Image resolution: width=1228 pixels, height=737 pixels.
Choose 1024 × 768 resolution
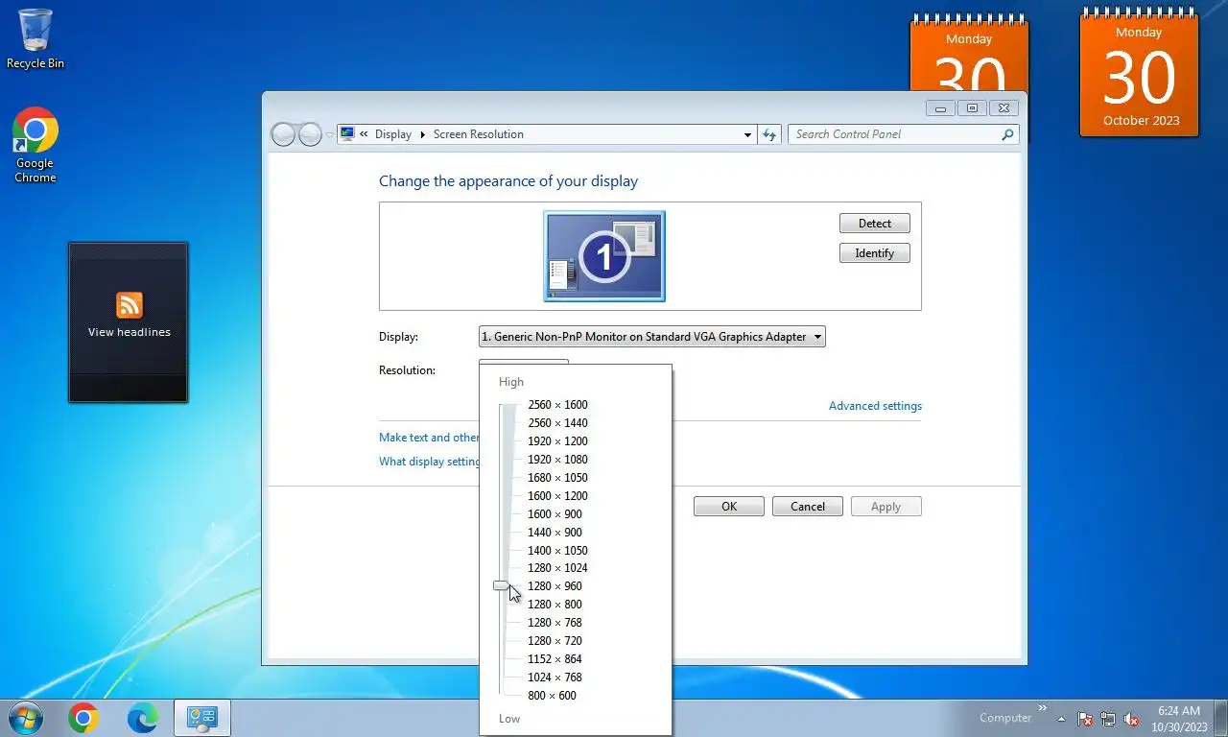point(555,678)
